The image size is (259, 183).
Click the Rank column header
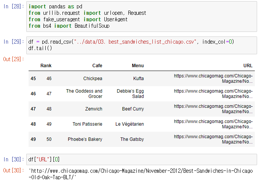[x=46, y=66]
